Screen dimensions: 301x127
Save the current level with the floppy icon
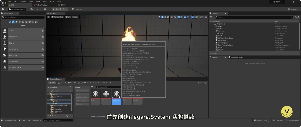3,9
